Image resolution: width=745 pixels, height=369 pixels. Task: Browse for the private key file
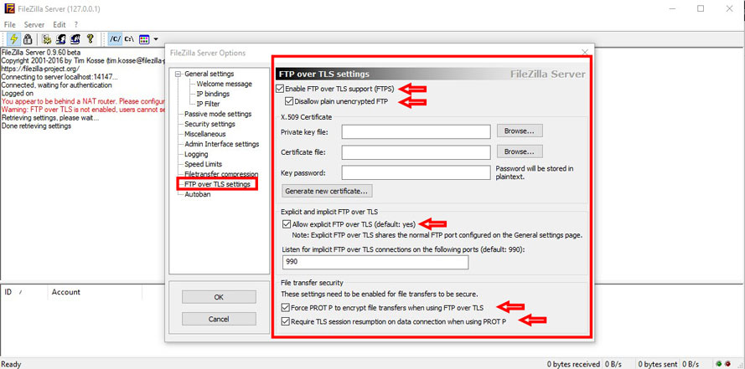[x=520, y=131]
